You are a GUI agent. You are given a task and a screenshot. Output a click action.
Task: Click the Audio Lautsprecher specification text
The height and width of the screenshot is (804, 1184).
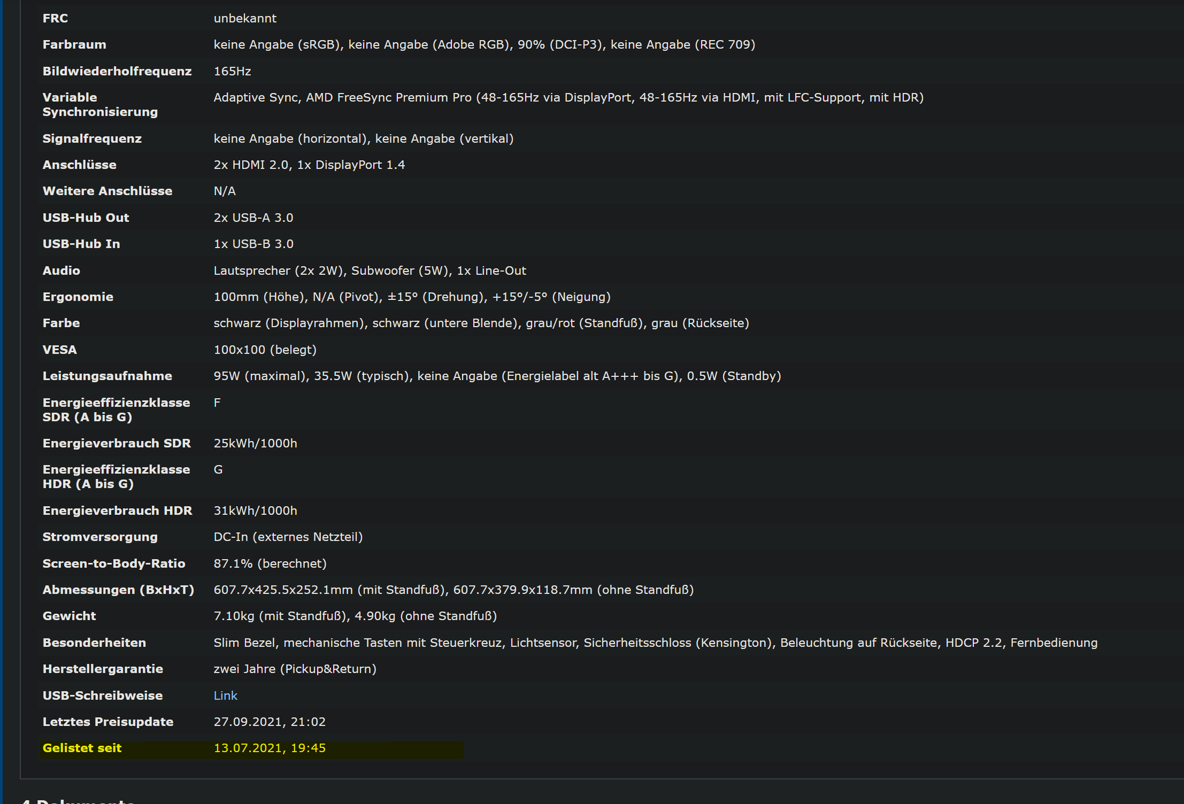370,270
